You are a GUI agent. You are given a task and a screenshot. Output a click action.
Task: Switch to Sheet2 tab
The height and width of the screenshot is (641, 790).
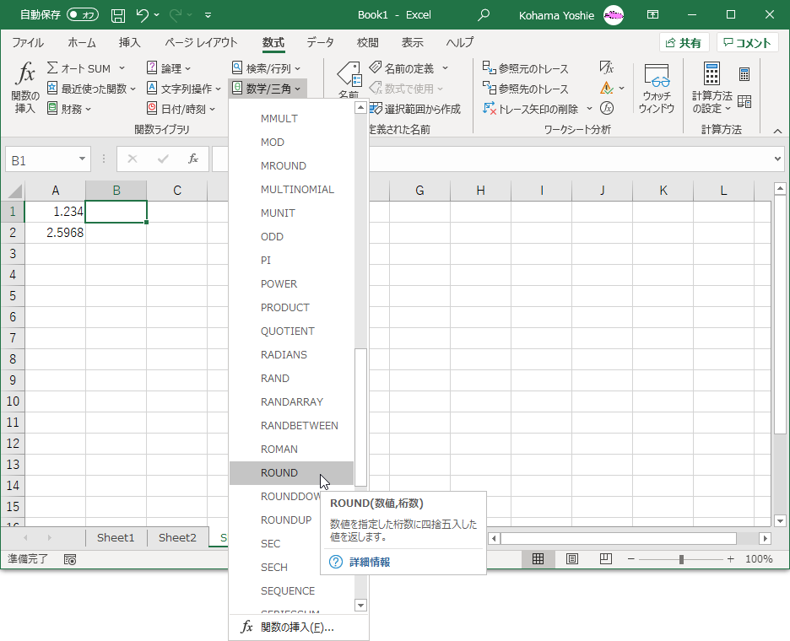pyautogui.click(x=177, y=538)
